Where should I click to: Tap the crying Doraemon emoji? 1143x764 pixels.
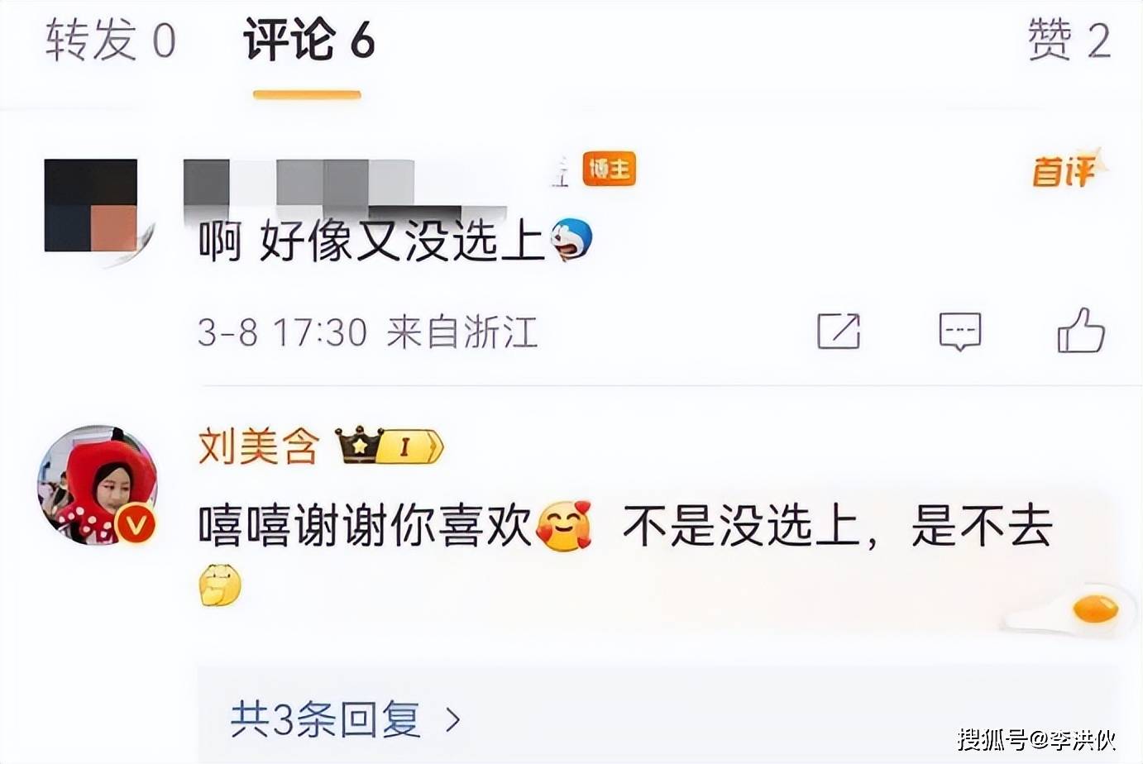pyautogui.click(x=571, y=240)
